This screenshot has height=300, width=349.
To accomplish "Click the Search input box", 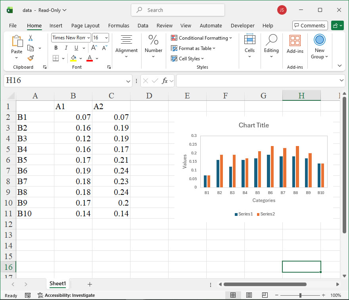I will coord(178,10).
